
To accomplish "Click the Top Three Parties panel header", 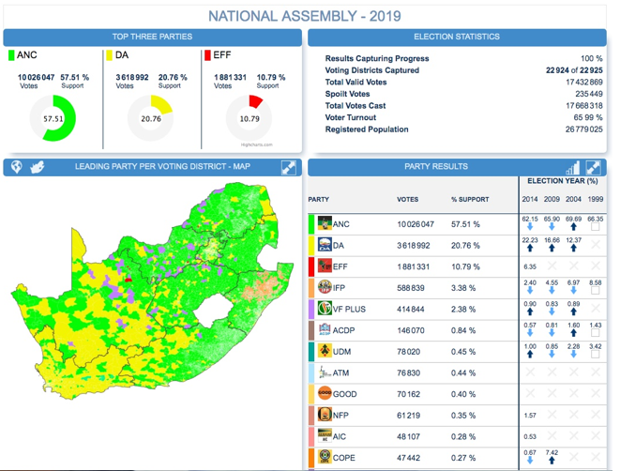I will point(152,37).
